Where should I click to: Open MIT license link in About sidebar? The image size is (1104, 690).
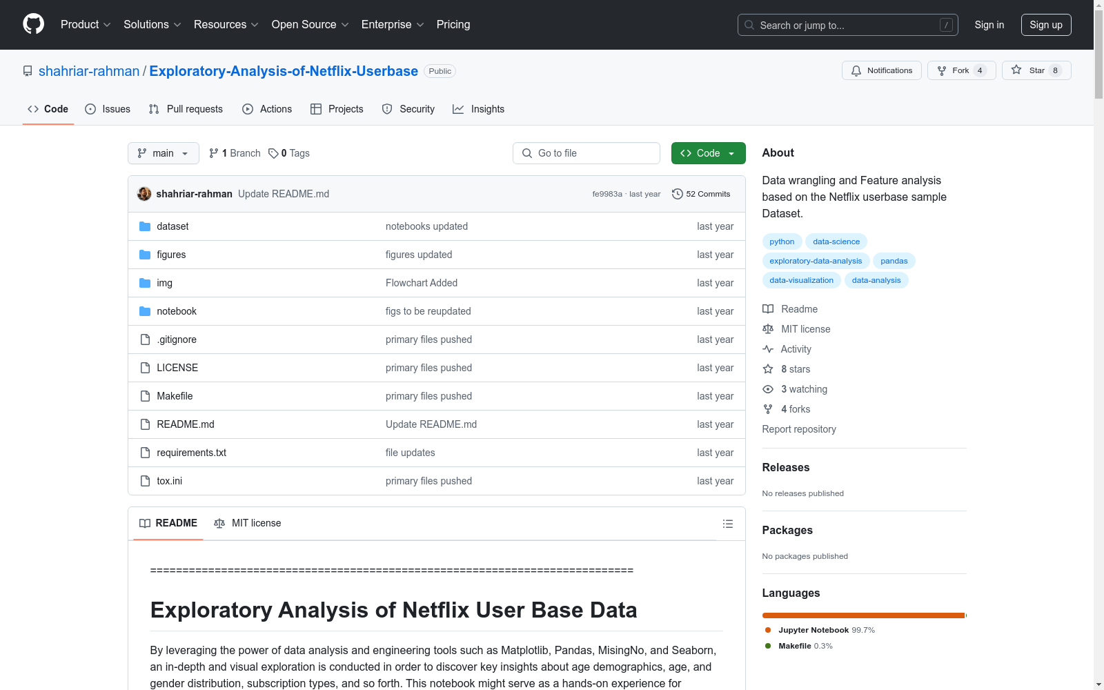[x=797, y=329]
